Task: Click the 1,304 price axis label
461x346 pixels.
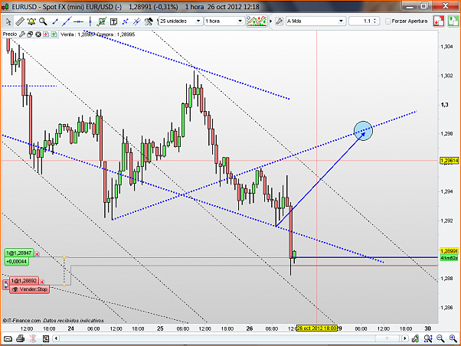Action: coord(446,47)
